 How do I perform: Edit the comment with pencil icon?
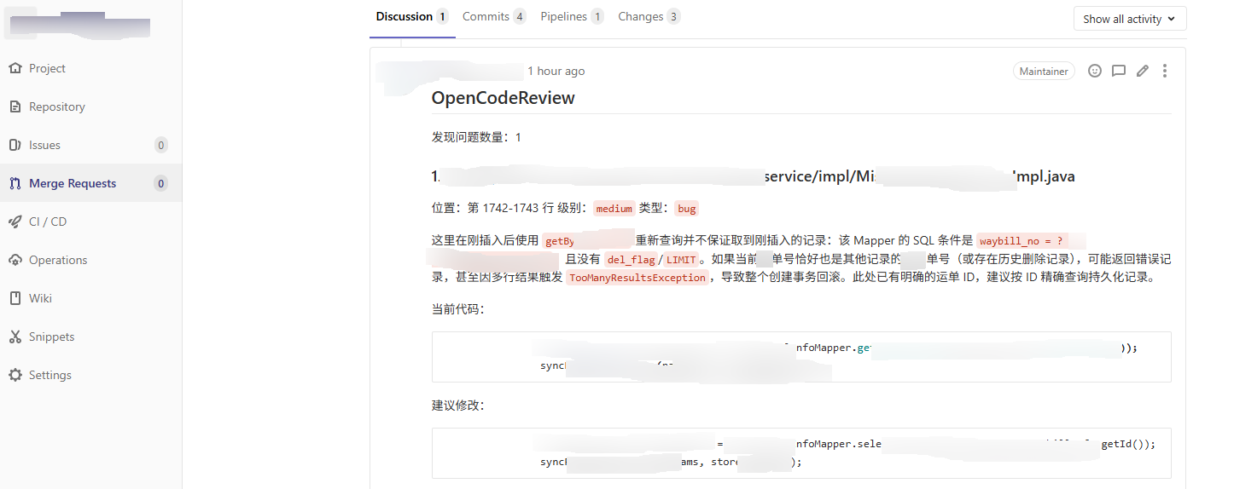[x=1142, y=71]
